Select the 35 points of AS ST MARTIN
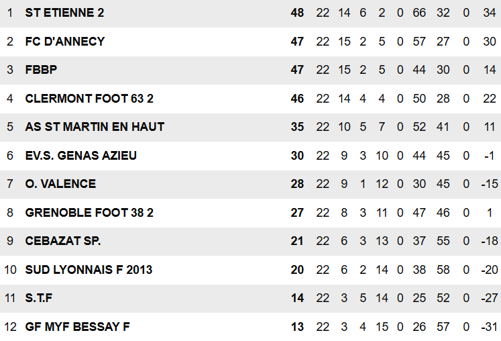The height and width of the screenshot is (341, 501). (297, 127)
